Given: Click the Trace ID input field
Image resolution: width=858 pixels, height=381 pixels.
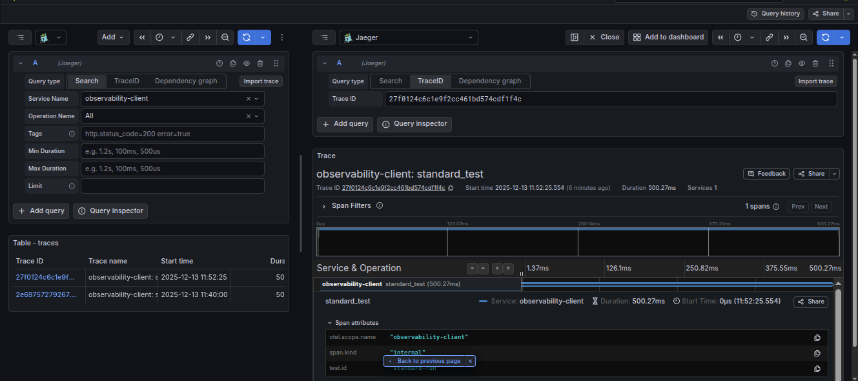Looking at the screenshot, I should click(611, 99).
